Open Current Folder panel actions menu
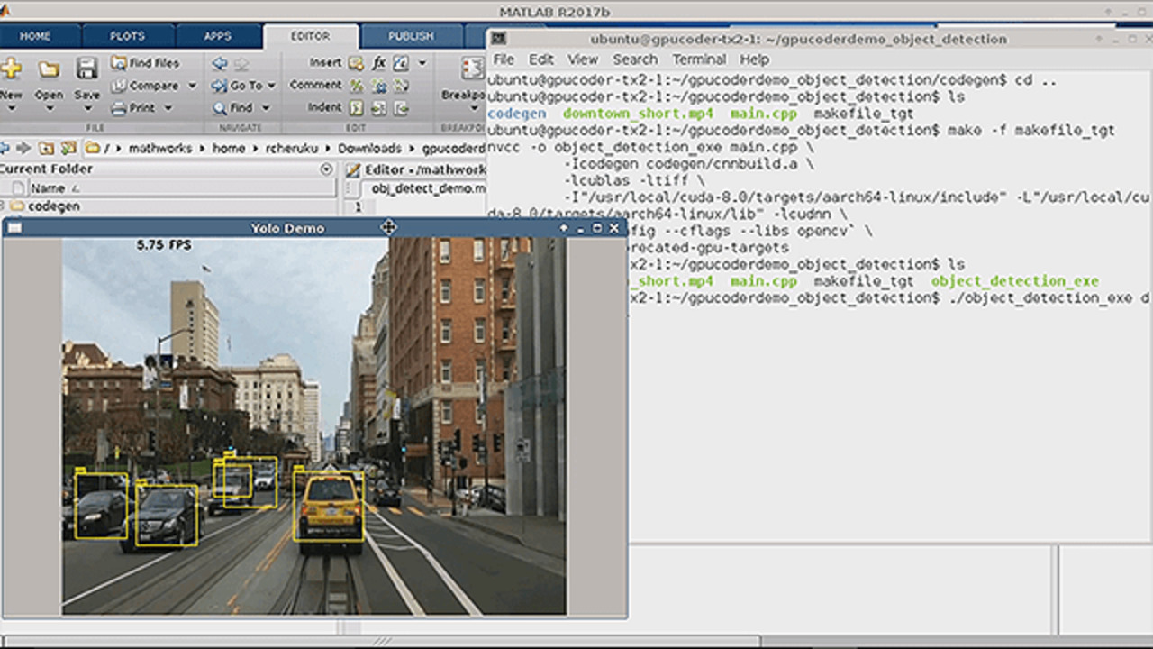 click(326, 169)
